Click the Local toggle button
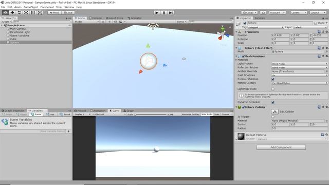The height and width of the screenshot is (185, 329). click(x=68, y=12)
